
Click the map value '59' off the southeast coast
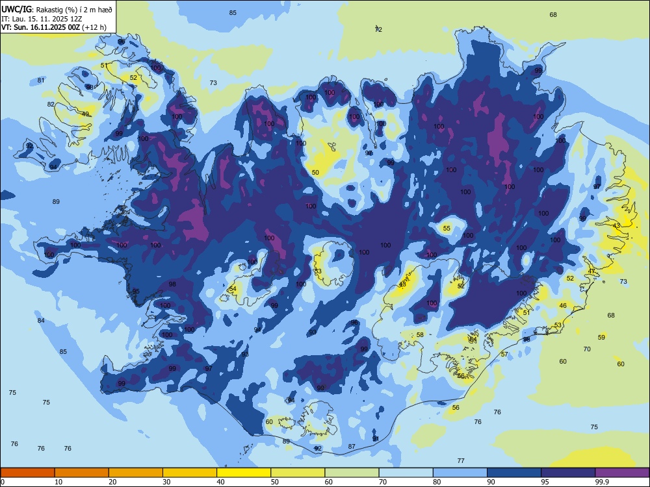601,338
